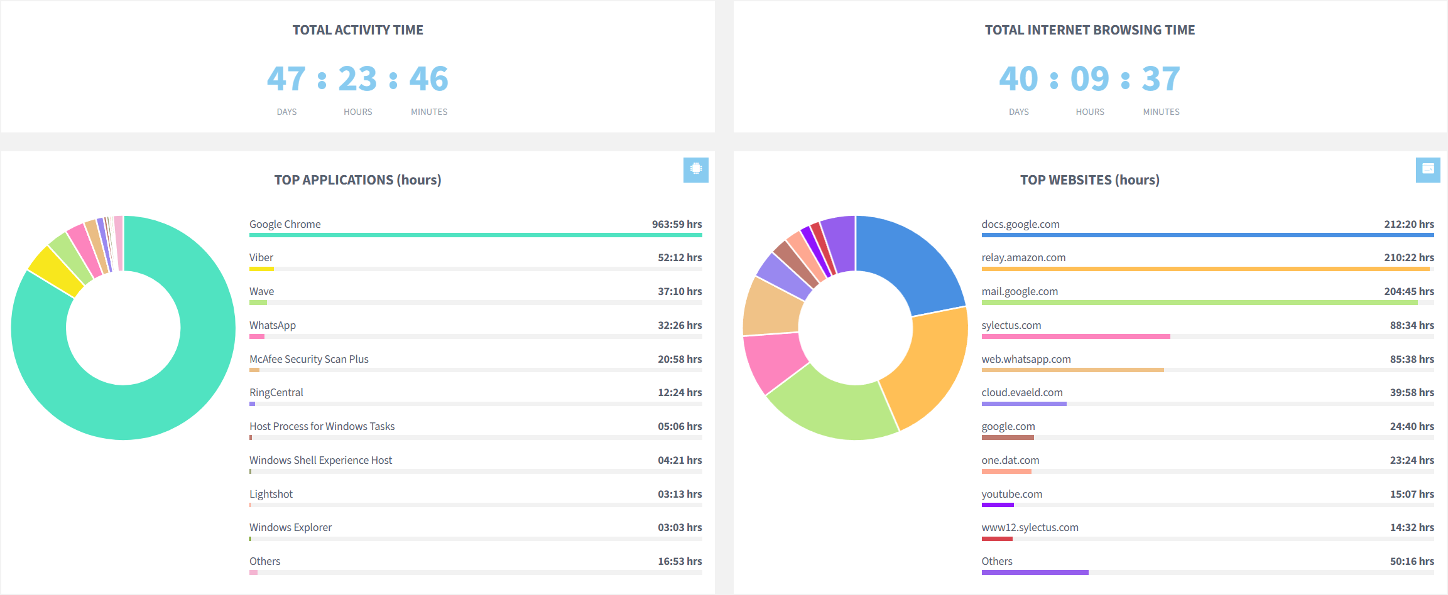The image size is (1448, 595).
Task: Click the Total Internet Browsing Time heading
Action: 1089,30
